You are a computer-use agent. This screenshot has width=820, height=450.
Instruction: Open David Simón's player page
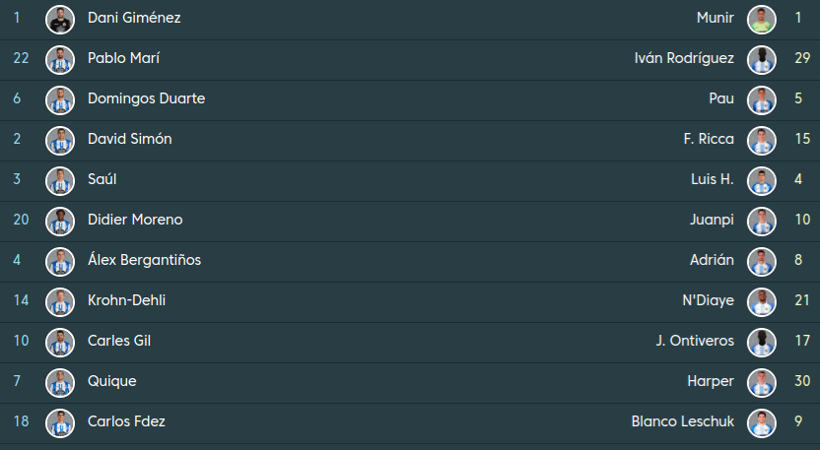pyautogui.click(x=129, y=140)
